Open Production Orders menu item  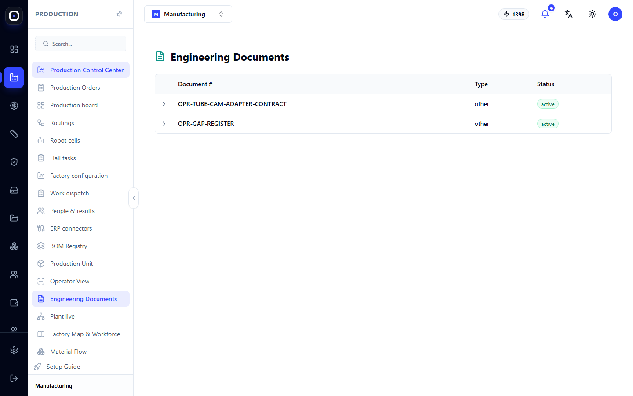pos(80,88)
